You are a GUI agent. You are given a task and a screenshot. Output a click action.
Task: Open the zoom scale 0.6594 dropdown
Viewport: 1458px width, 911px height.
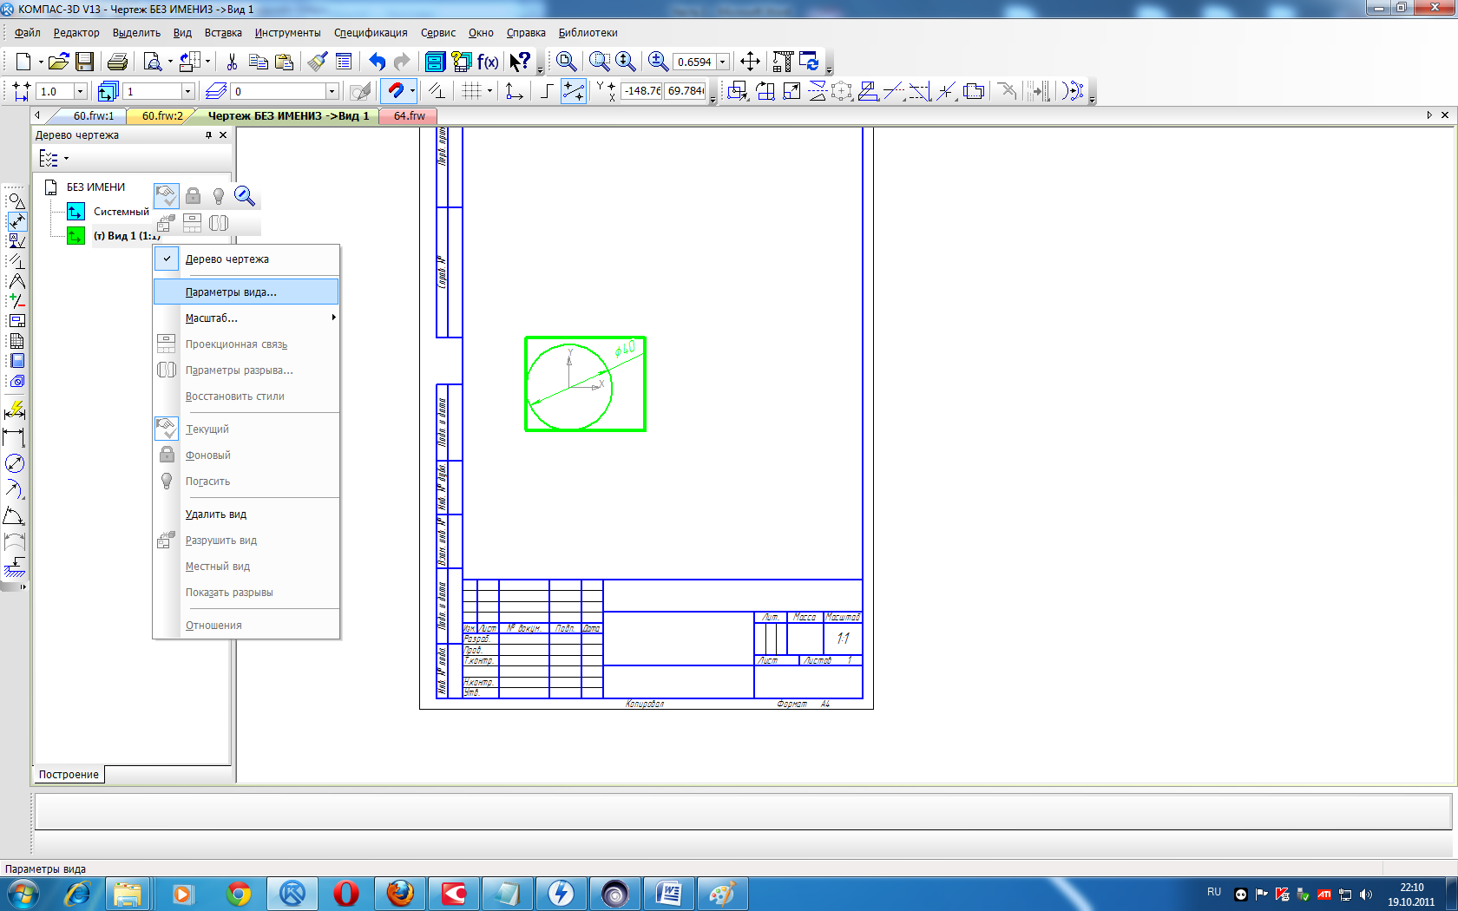[722, 62]
